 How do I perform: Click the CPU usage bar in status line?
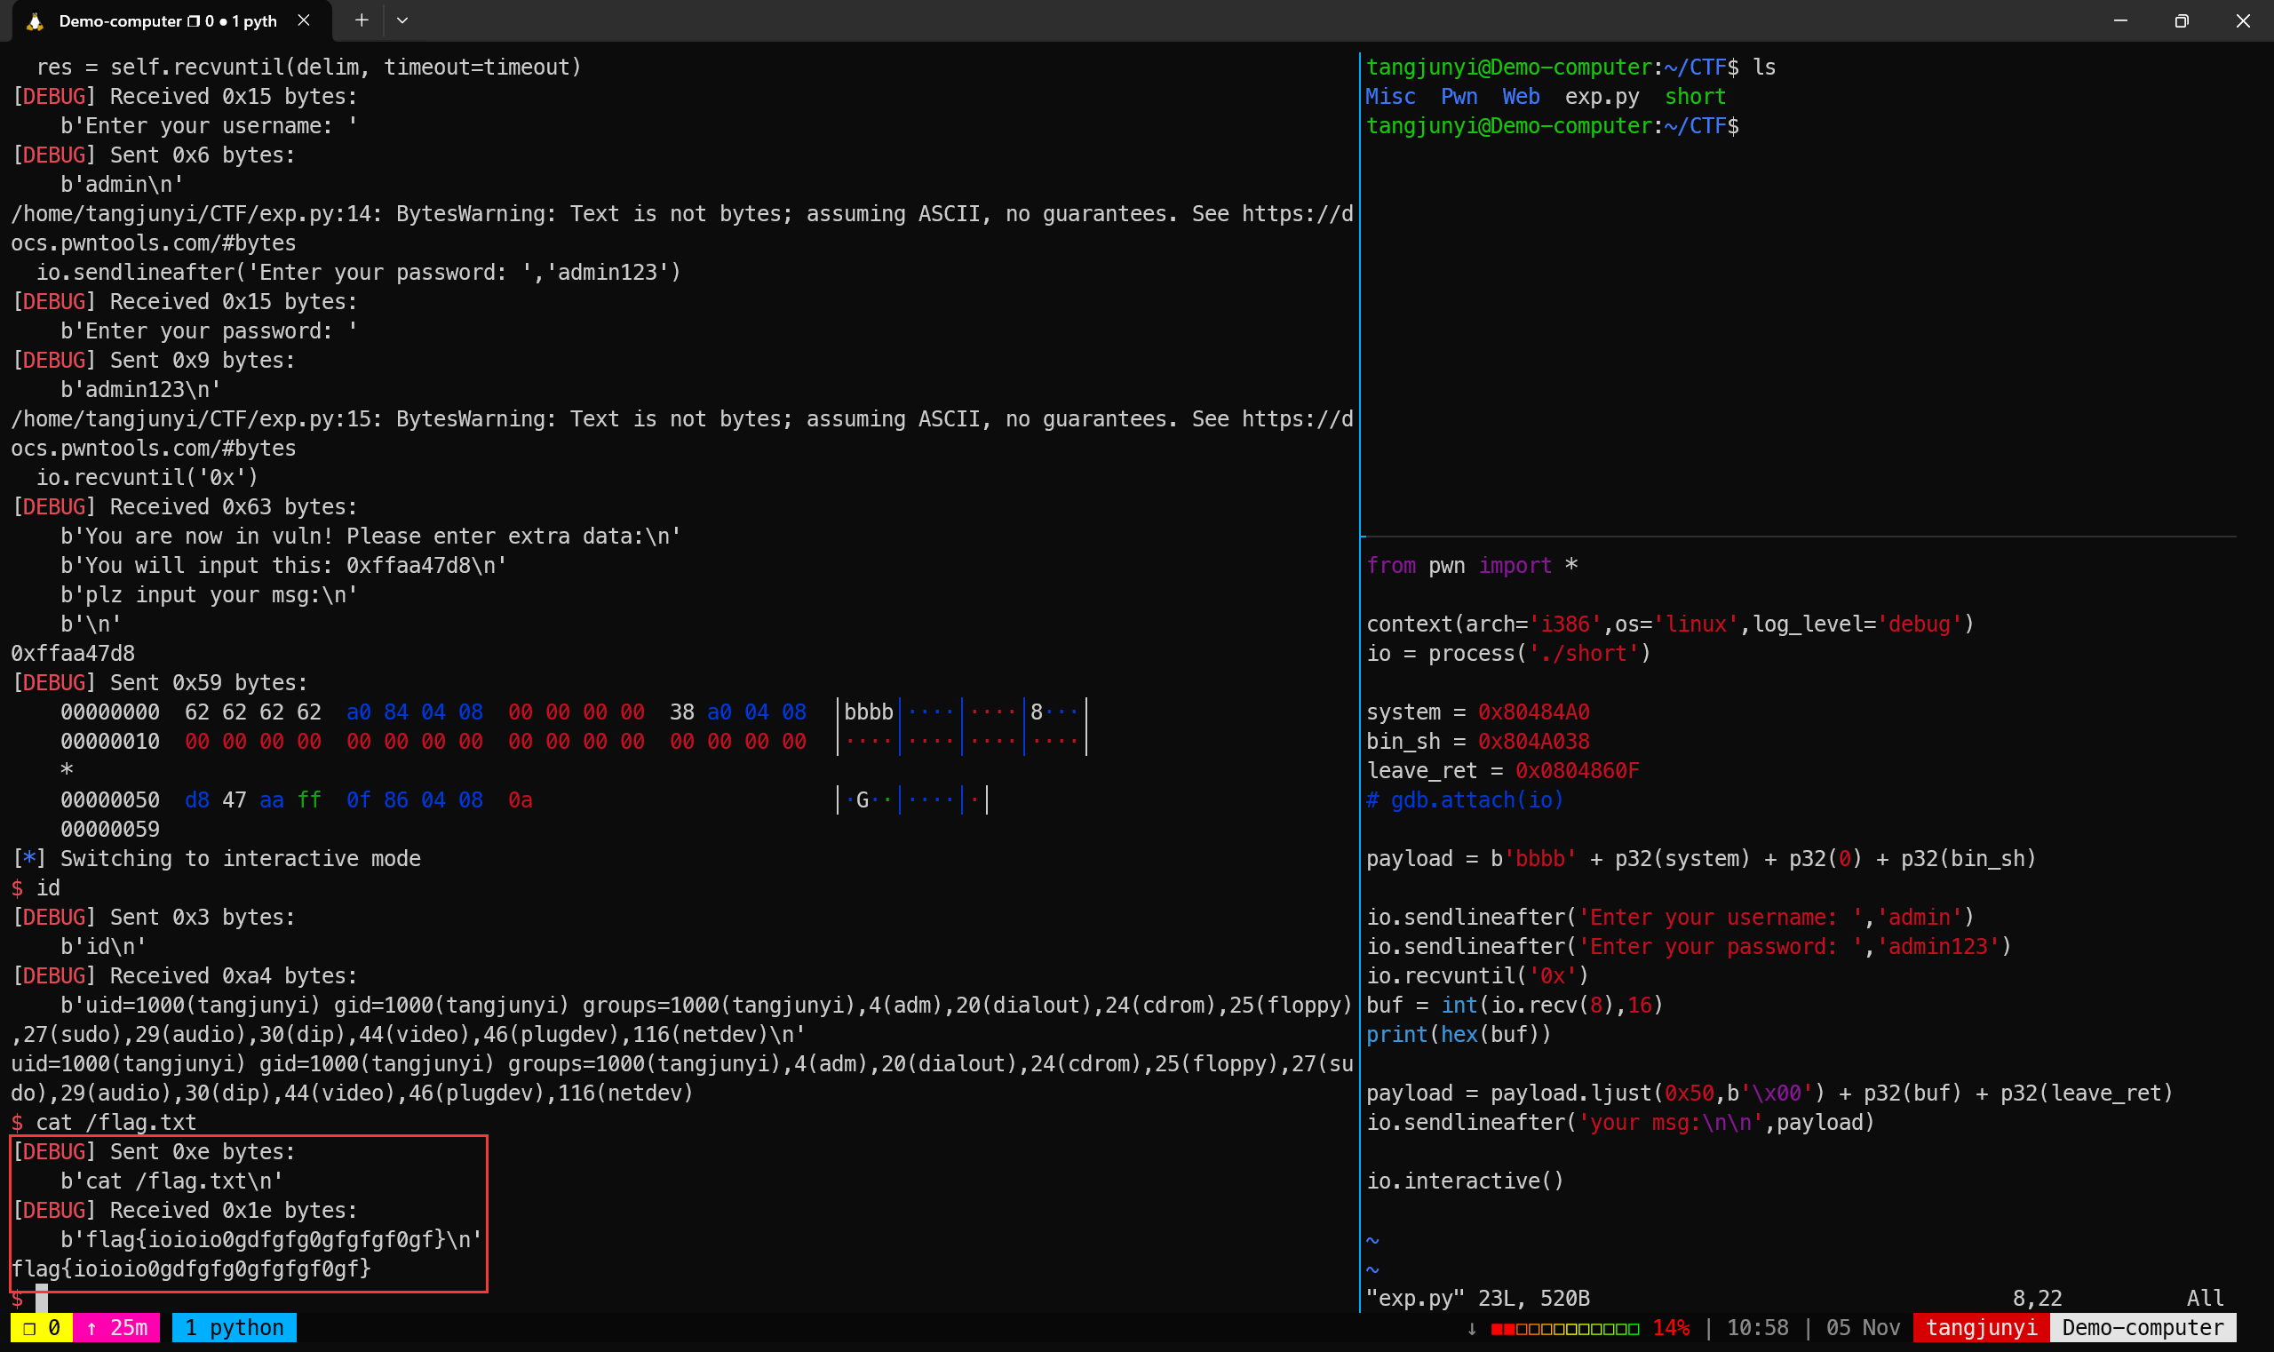point(1564,1328)
